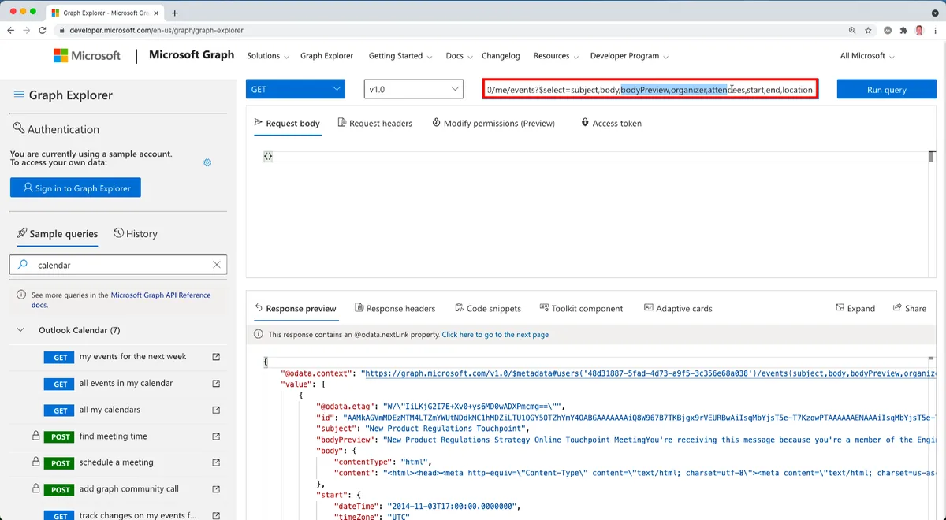Image resolution: width=946 pixels, height=520 pixels.
Task: Click the query URL input field
Action: [650, 89]
